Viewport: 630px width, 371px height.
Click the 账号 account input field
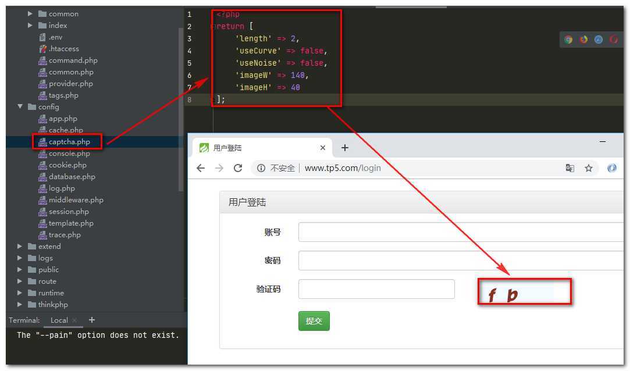tap(461, 232)
